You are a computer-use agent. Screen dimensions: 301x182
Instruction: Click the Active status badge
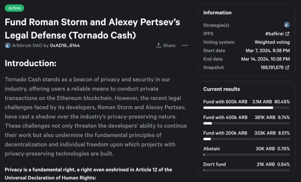[x=14, y=8]
